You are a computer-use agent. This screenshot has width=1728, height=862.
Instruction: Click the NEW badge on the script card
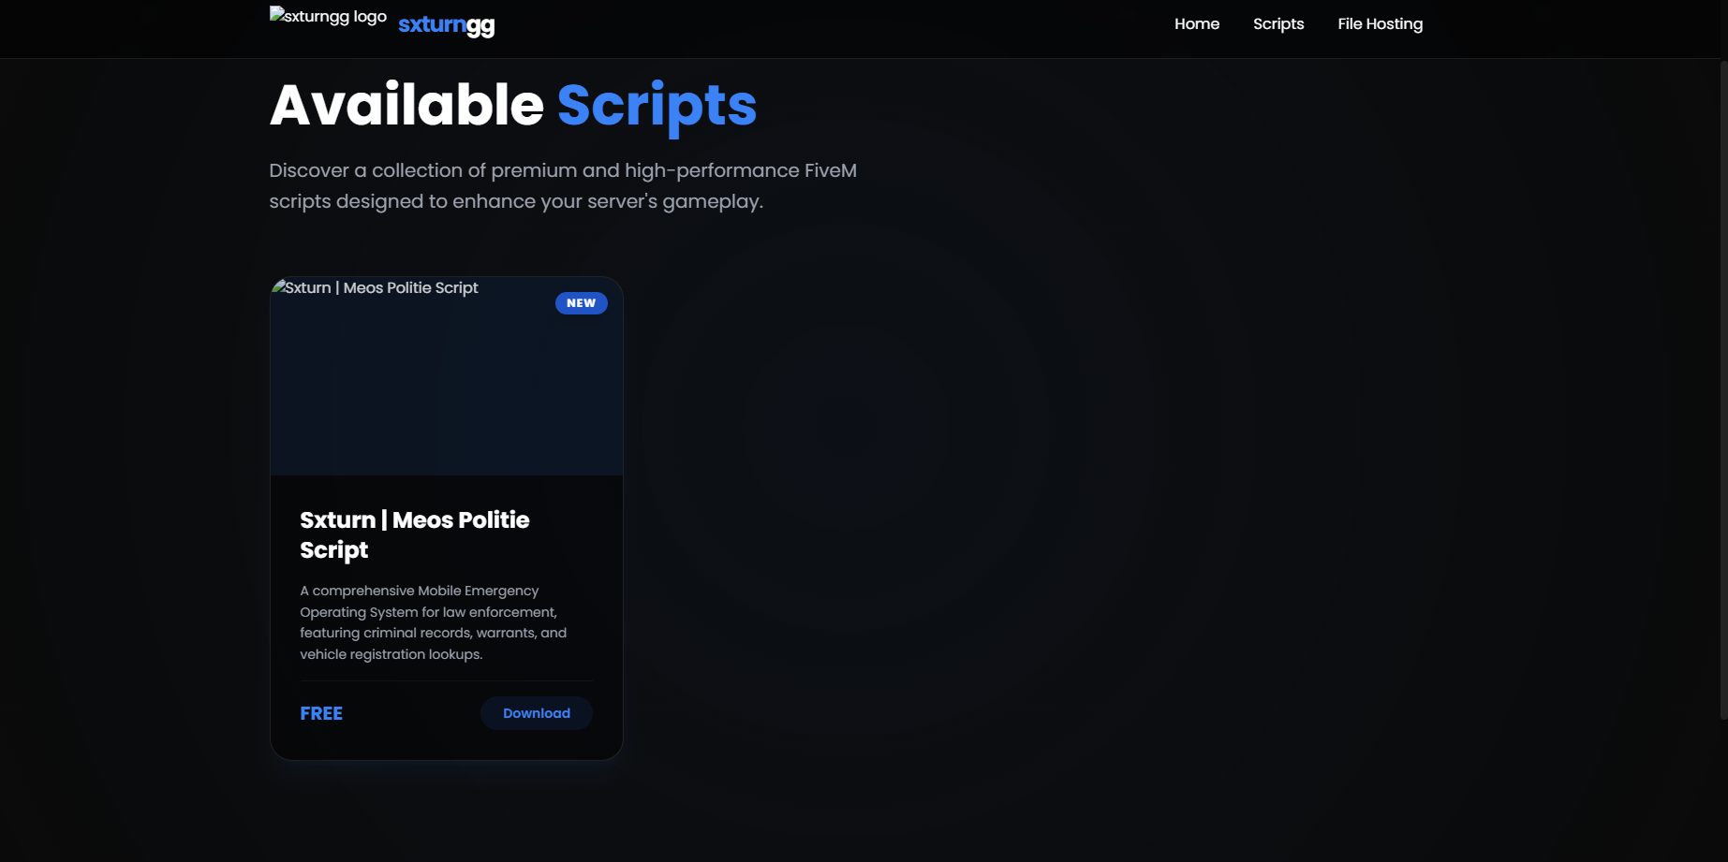coord(581,302)
